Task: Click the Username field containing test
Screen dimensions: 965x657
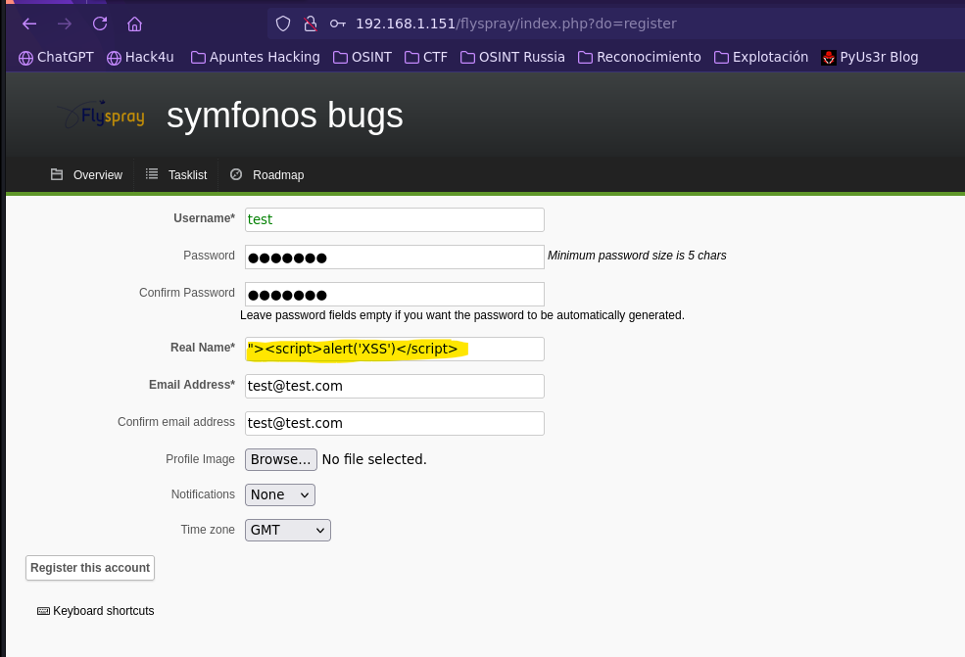Action: 395,219
